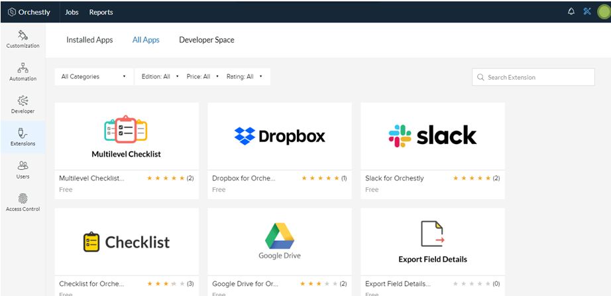Open the notifications bell

point(571,11)
